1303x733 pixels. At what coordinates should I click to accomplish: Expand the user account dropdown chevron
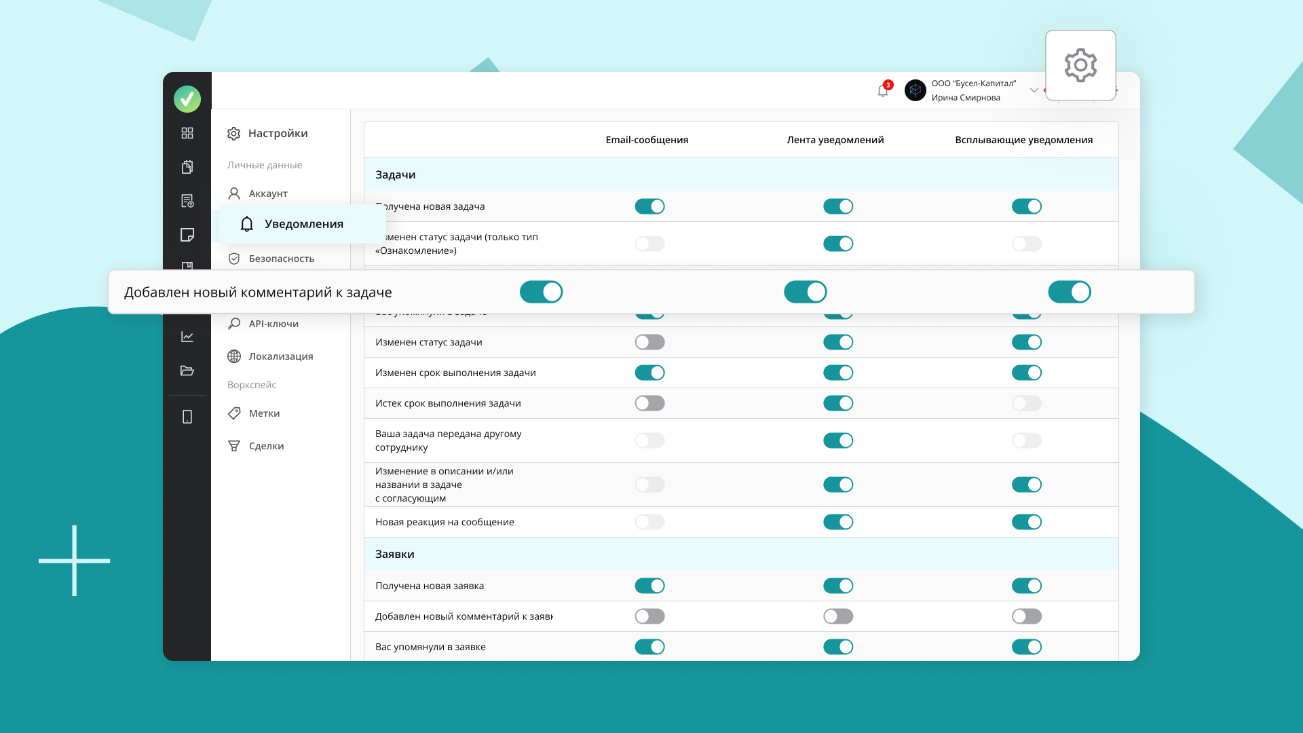tap(1034, 90)
